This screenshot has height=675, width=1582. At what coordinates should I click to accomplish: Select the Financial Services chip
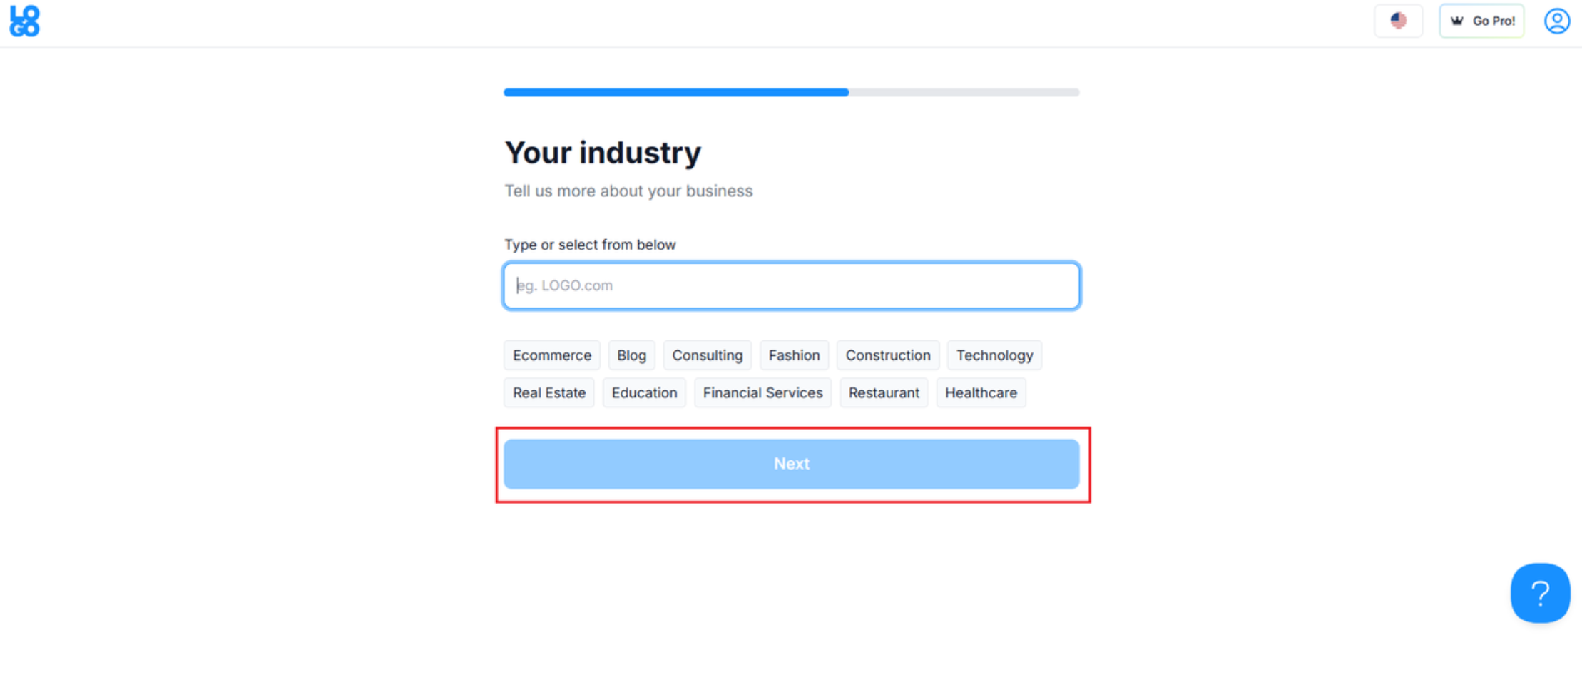point(762,393)
